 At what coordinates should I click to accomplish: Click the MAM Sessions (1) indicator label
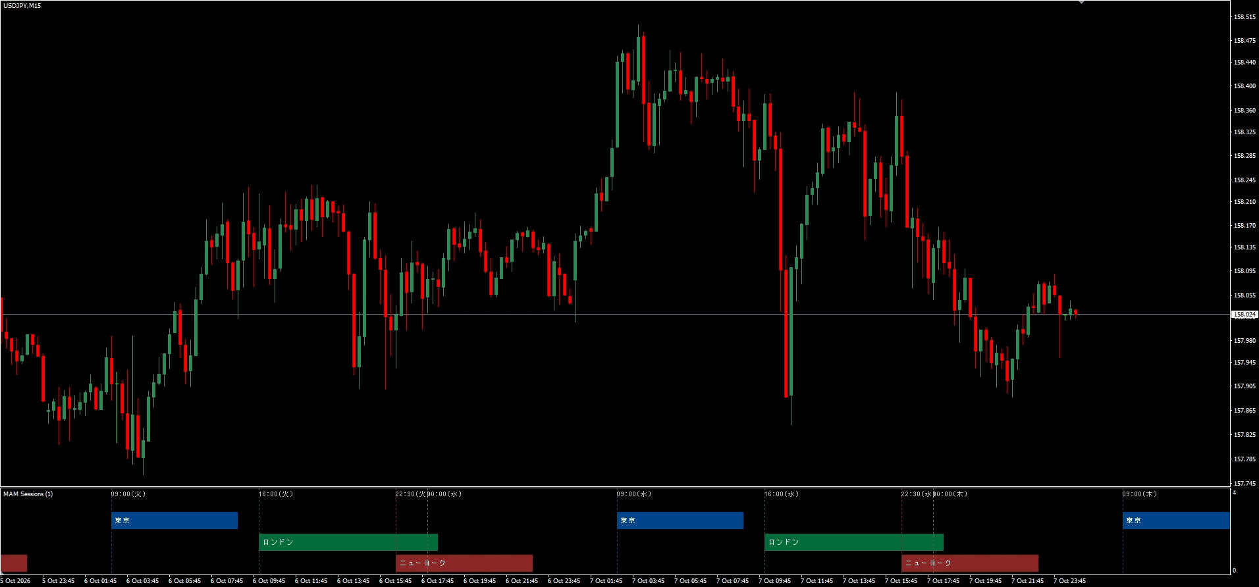pyautogui.click(x=28, y=494)
